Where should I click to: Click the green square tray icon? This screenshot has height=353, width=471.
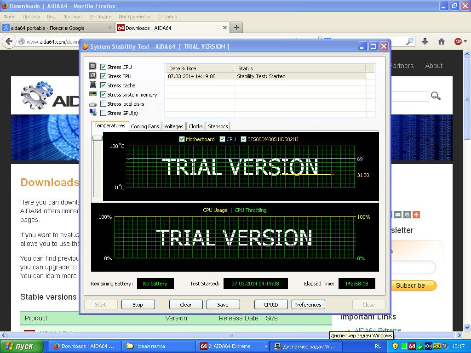(404, 346)
